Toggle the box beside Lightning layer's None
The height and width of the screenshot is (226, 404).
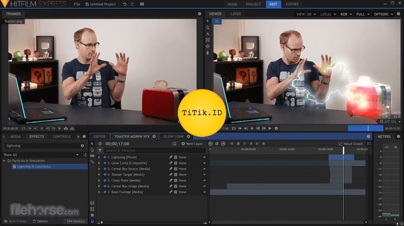coord(176,157)
